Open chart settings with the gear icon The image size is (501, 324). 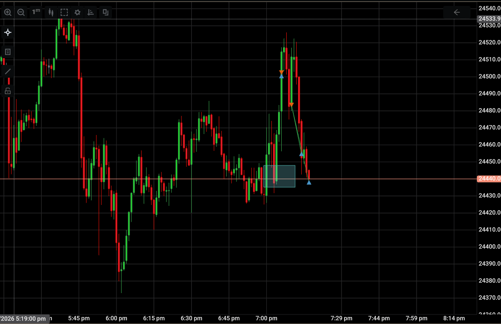(77, 12)
